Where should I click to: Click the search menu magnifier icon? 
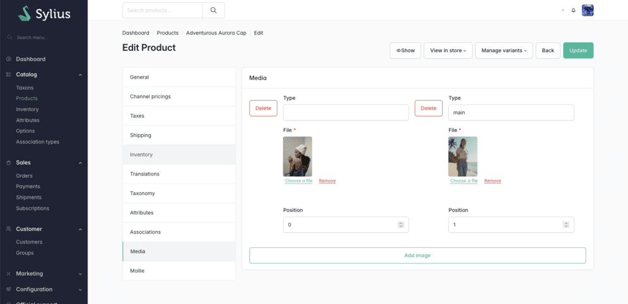[10, 37]
